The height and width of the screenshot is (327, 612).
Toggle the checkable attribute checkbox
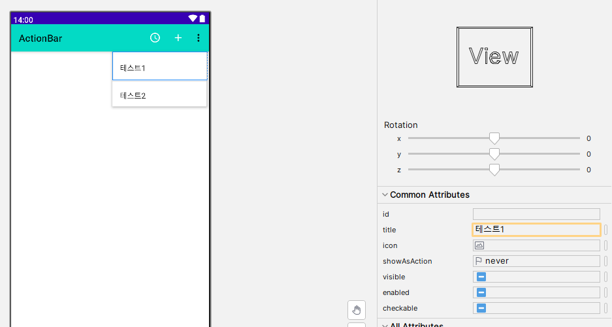pyautogui.click(x=481, y=308)
